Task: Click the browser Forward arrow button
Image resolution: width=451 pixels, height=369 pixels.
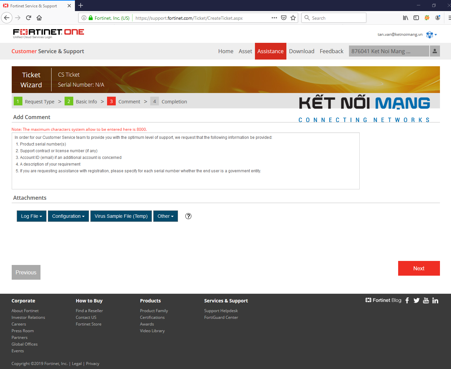Action: 18,18
